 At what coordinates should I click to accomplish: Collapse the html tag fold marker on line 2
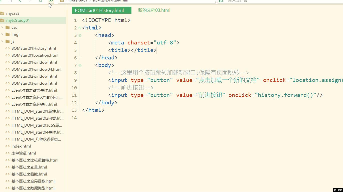(x=80, y=28)
